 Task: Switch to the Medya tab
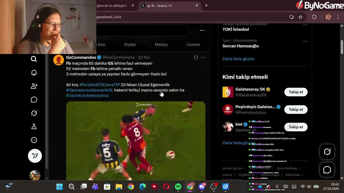161,44
